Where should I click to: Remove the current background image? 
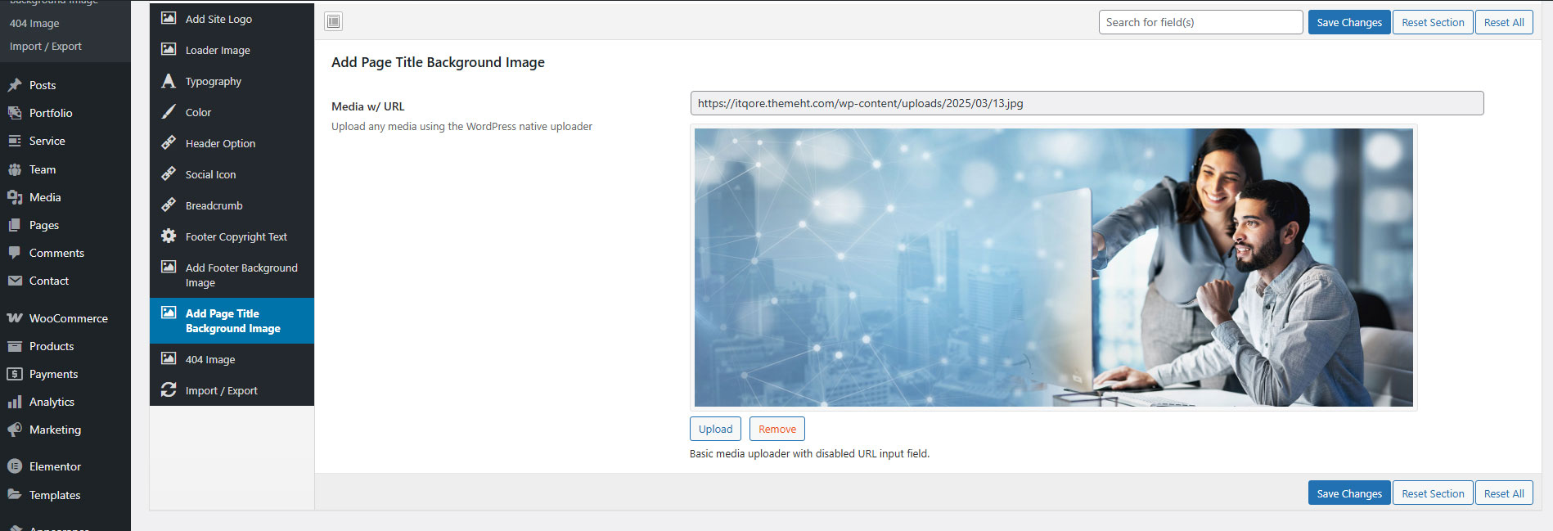(x=776, y=429)
